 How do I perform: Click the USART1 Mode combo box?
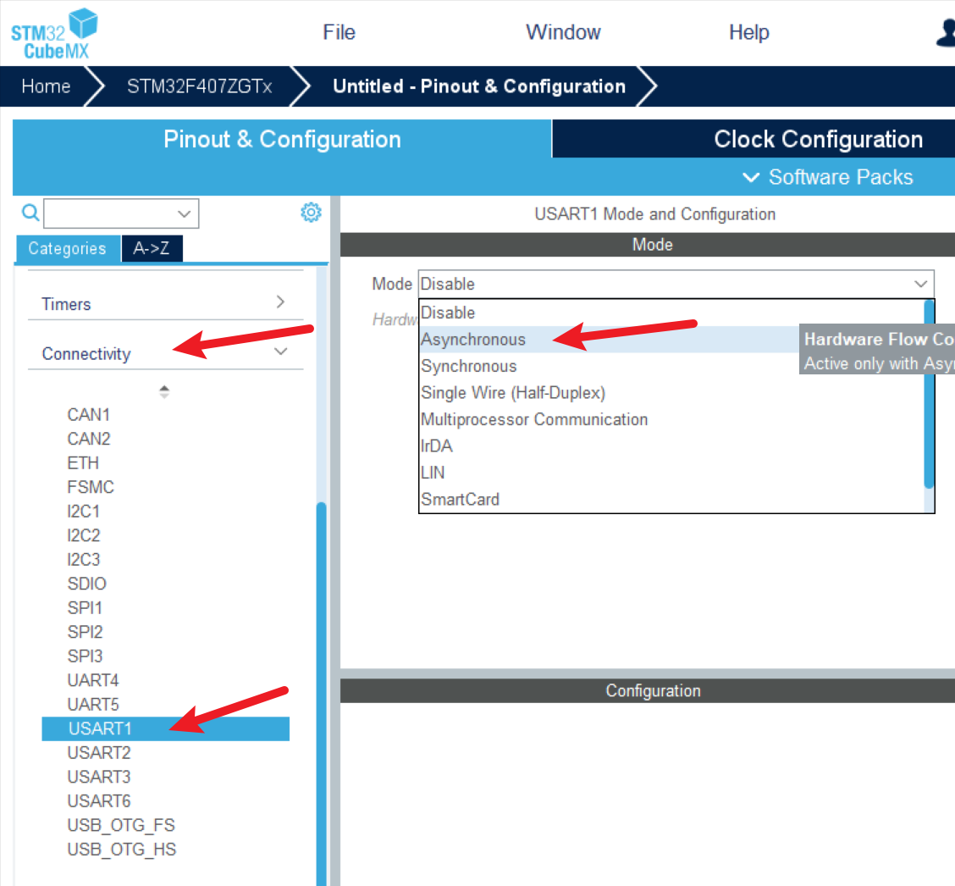(x=676, y=284)
